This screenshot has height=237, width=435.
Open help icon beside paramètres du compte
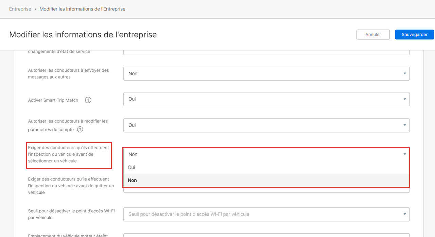(x=80, y=129)
